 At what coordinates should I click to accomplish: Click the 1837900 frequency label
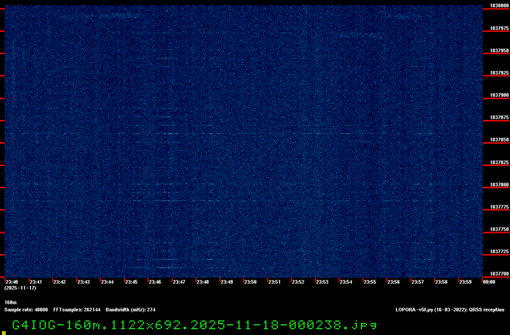[499, 95]
